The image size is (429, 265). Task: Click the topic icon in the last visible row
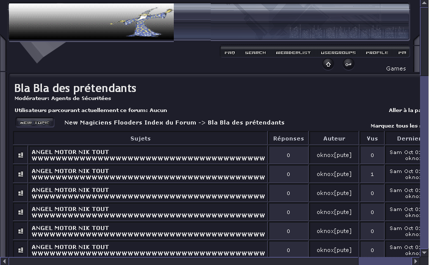20,250
